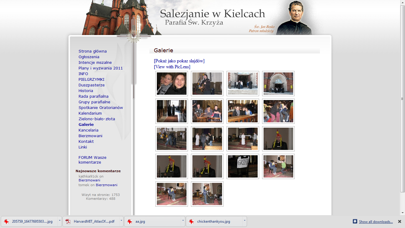Open dropdown arrow for chickenthankyou.jpg download
The width and height of the screenshot is (405, 228).
click(x=245, y=221)
